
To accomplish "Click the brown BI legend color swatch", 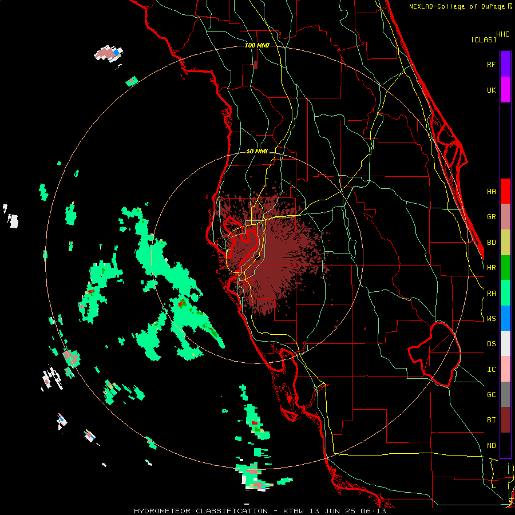I will 505,420.
